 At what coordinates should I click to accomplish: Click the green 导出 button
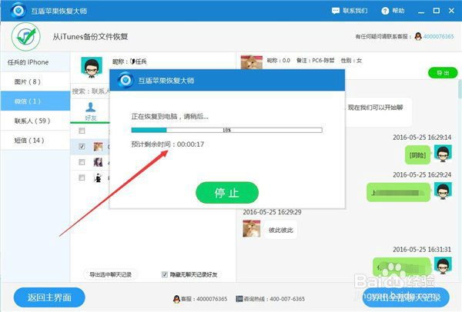443,73
